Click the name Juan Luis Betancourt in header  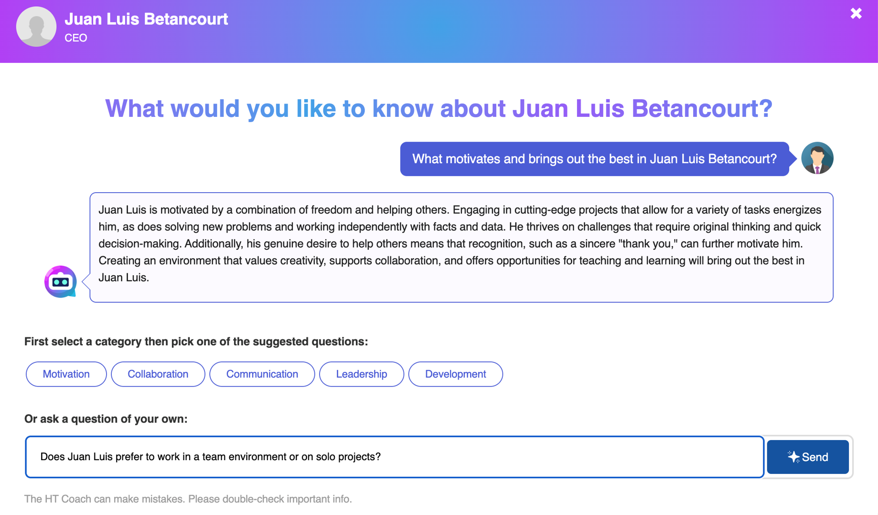[146, 19]
